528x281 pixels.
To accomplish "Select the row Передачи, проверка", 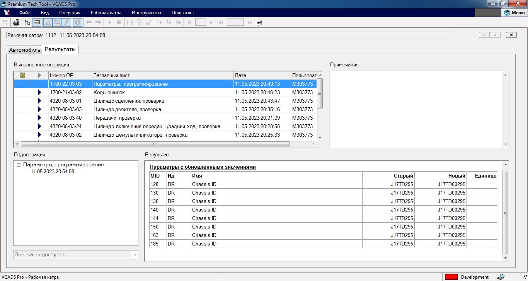I will [x=165, y=118].
